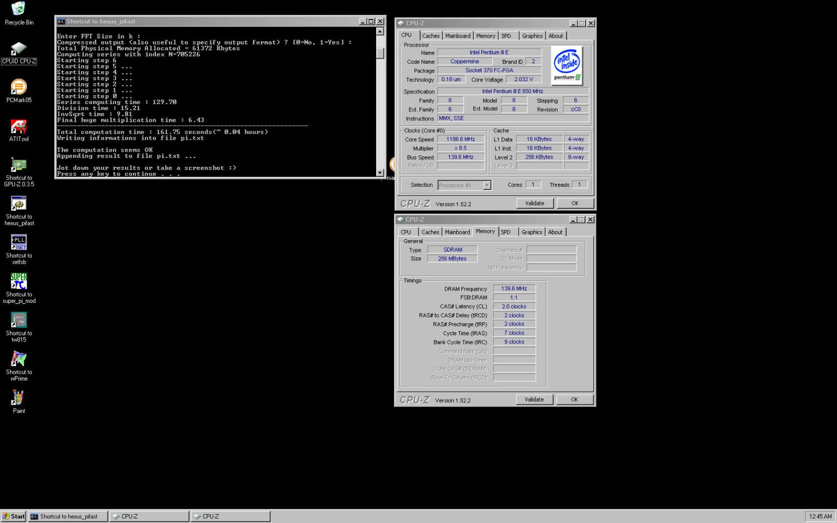Click the Start button on the taskbar
837x523 pixels.
coord(13,516)
